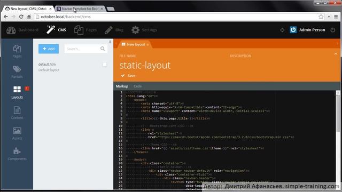Viewport: 342px width, 192px height.
Task: Click the "Default layout" description text
Action: point(49,70)
